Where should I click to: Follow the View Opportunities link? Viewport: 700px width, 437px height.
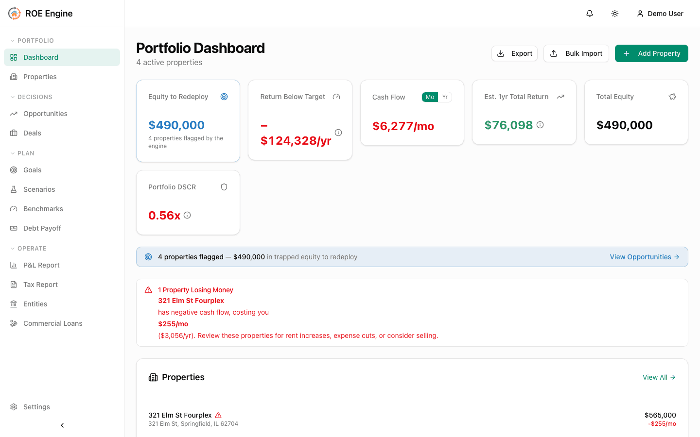645,257
